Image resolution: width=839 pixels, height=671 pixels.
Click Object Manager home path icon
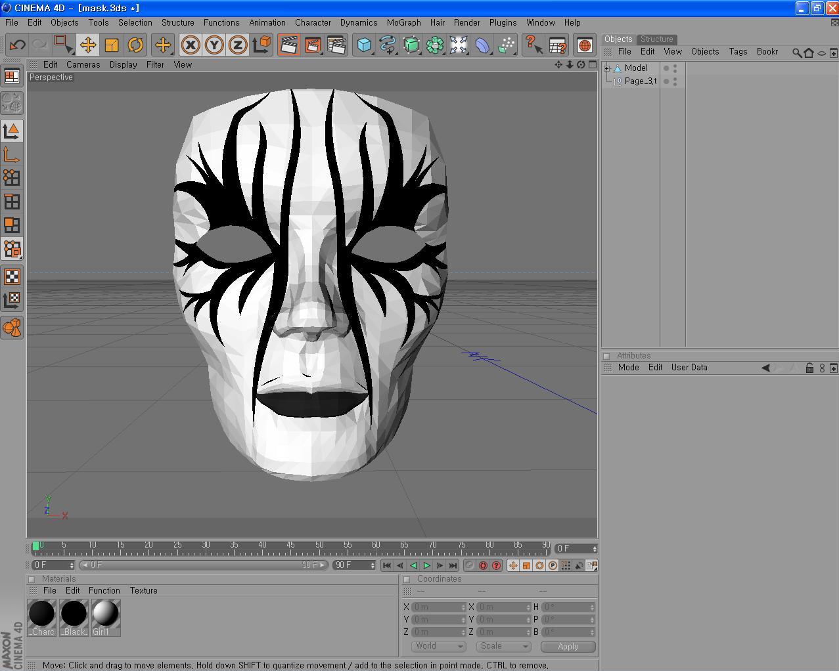[x=809, y=53]
